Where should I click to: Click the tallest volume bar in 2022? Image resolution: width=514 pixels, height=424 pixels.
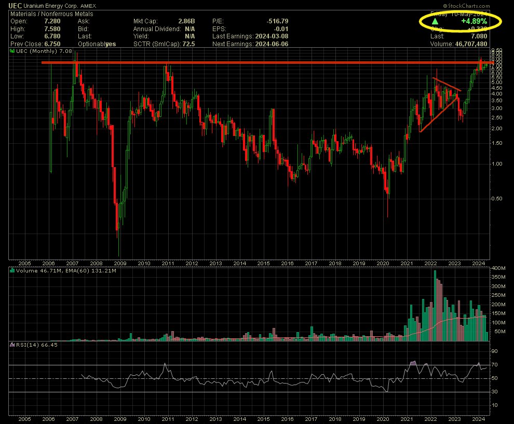(435, 306)
